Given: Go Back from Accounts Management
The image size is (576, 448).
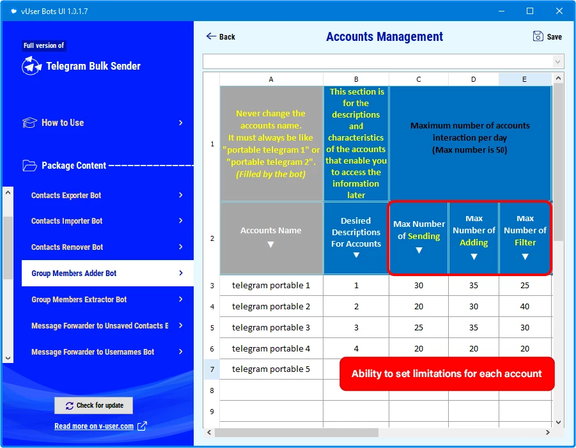Looking at the screenshot, I should pyautogui.click(x=221, y=36).
